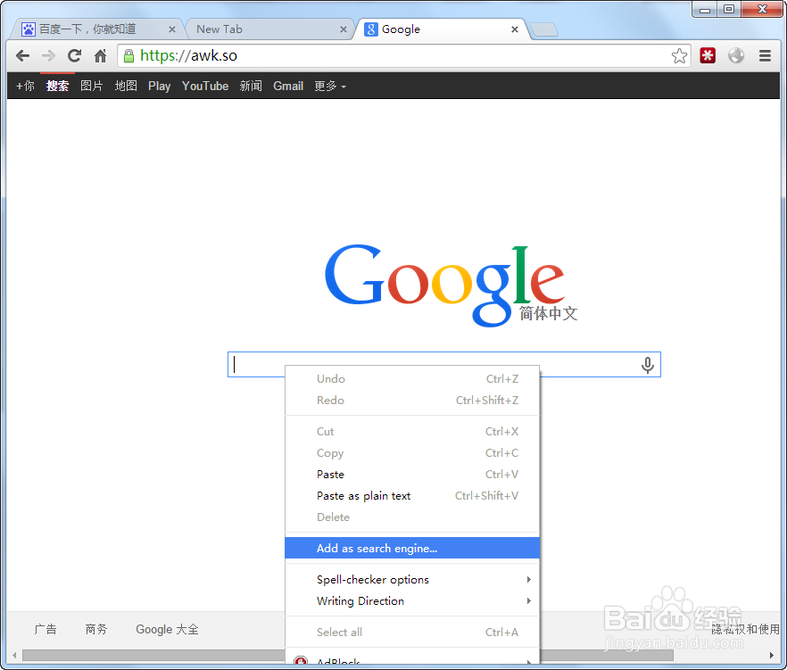This screenshot has width=787, height=670.
Task: Bookmark this page with the star icon
Action: [679, 55]
